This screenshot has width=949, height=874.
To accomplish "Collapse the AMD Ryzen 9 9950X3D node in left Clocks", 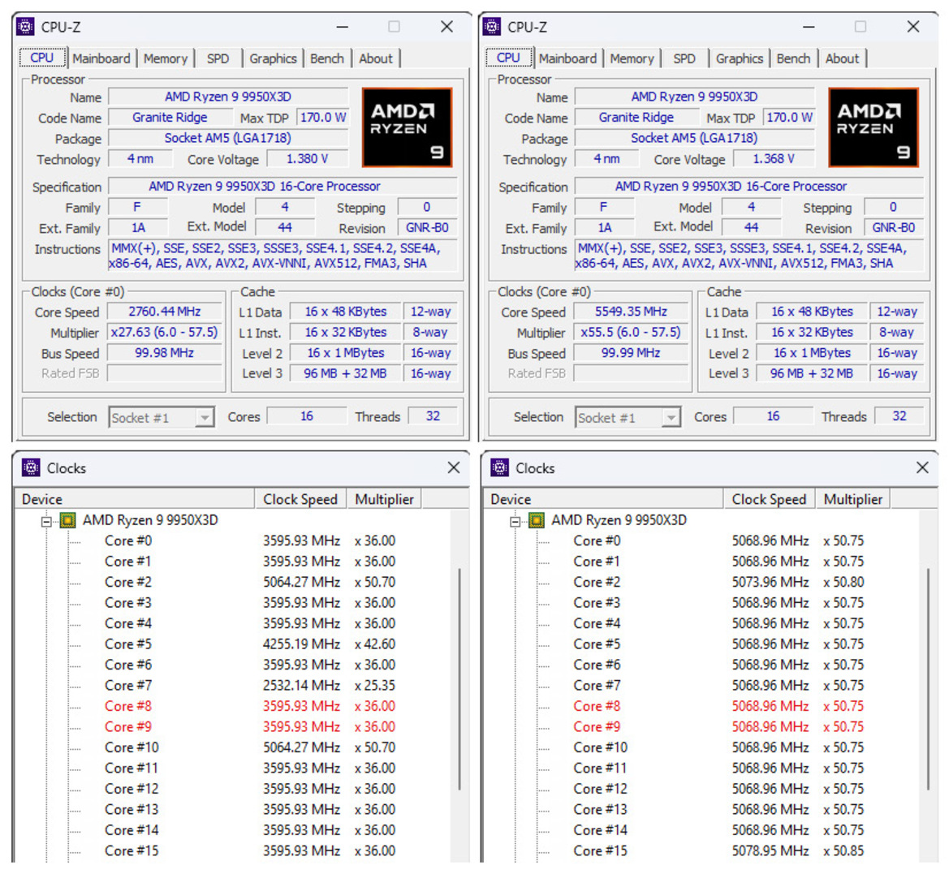I will pos(46,521).
